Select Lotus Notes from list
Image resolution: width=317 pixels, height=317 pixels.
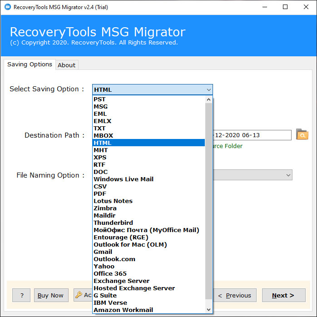pyautogui.click(x=149, y=201)
